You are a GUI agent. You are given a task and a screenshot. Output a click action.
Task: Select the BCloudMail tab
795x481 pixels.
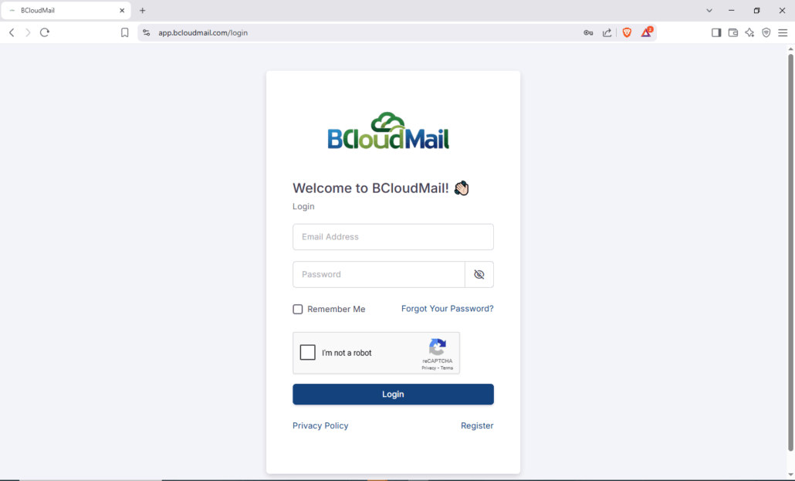[66, 11]
